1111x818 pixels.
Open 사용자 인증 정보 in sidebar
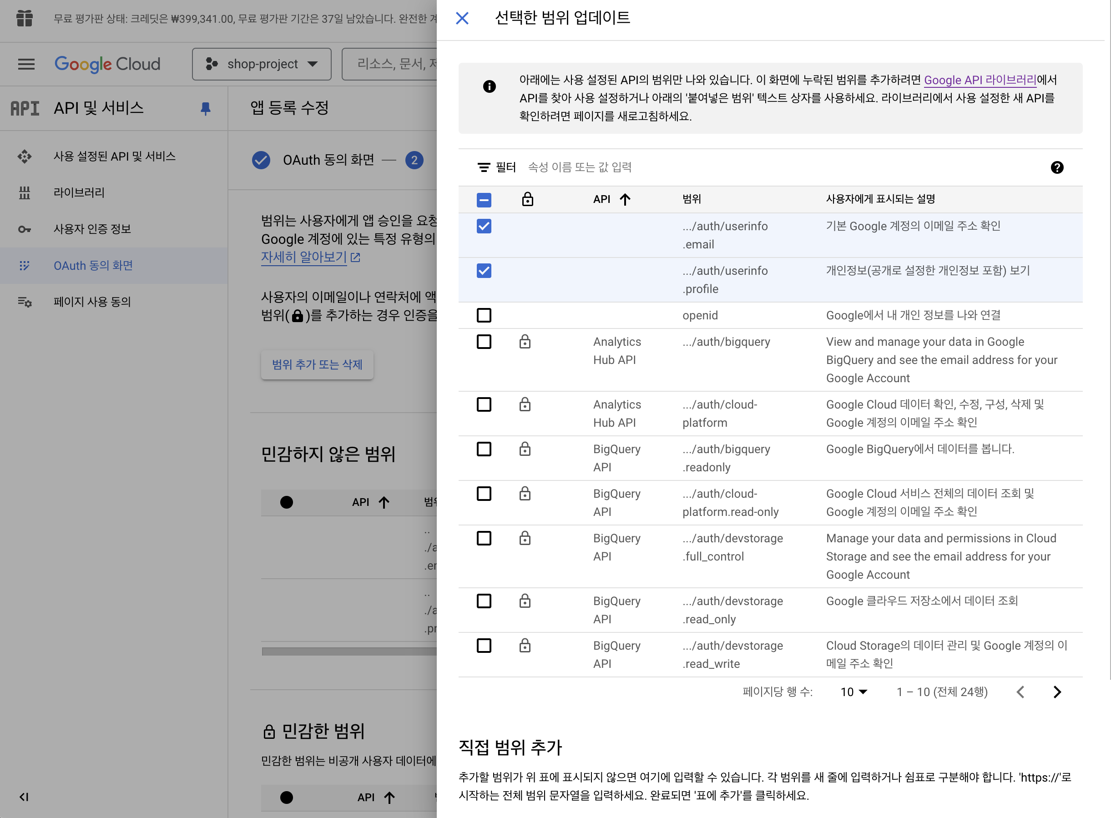click(92, 229)
